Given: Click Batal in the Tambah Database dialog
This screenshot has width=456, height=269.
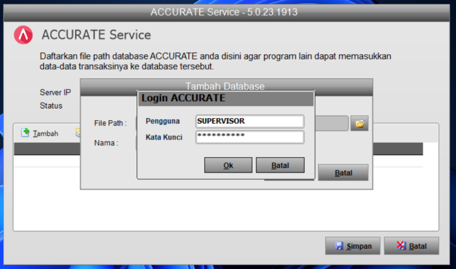Looking at the screenshot, I should (343, 173).
